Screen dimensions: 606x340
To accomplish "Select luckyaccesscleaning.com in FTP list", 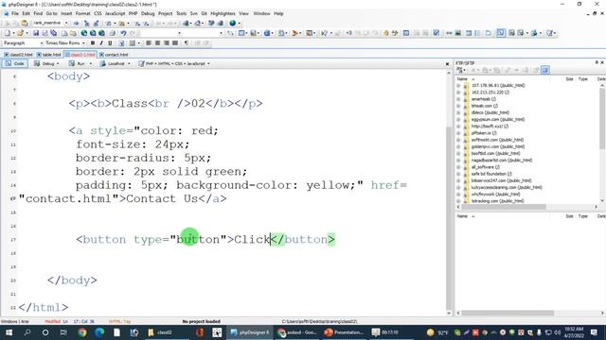I will pyautogui.click(x=507, y=187).
